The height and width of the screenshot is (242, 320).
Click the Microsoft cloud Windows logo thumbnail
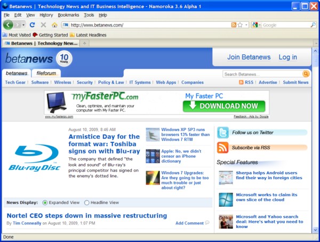point(226,199)
